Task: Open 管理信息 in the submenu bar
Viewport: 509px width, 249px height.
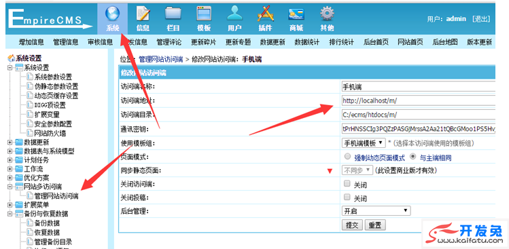Action: [x=66, y=42]
